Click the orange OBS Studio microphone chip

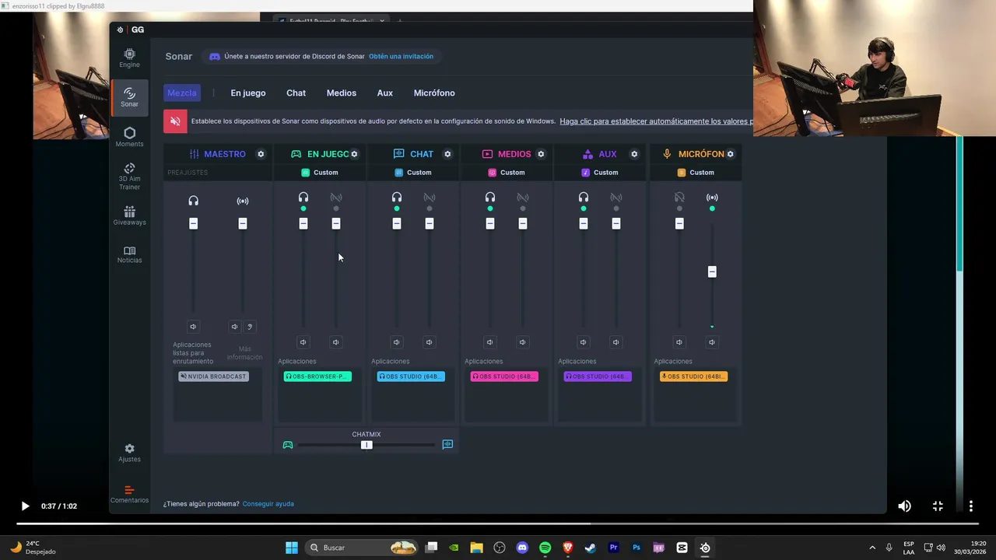coord(693,376)
